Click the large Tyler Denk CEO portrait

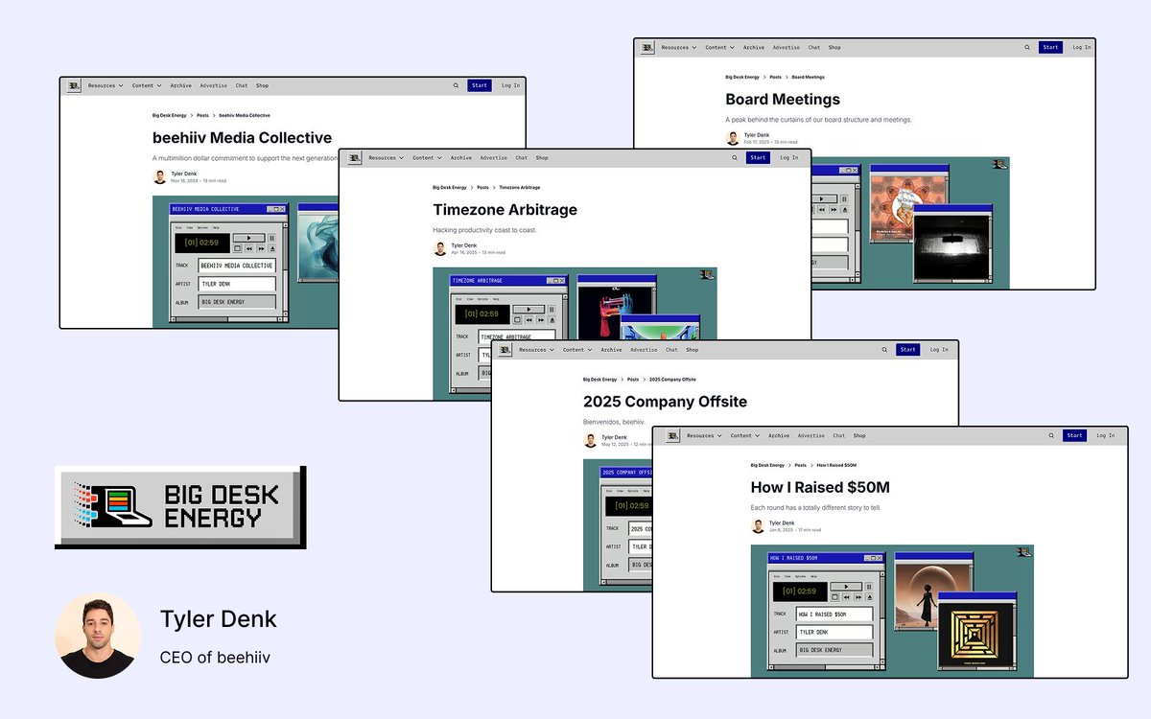tap(97, 637)
